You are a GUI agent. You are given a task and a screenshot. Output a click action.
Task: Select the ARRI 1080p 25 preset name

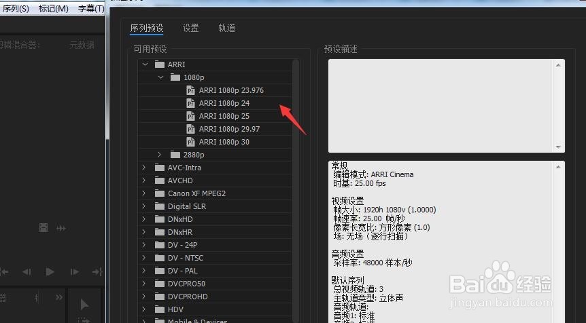click(x=224, y=116)
